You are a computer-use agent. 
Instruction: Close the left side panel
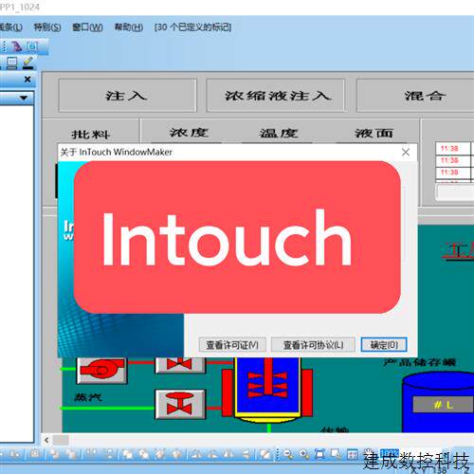(27, 80)
